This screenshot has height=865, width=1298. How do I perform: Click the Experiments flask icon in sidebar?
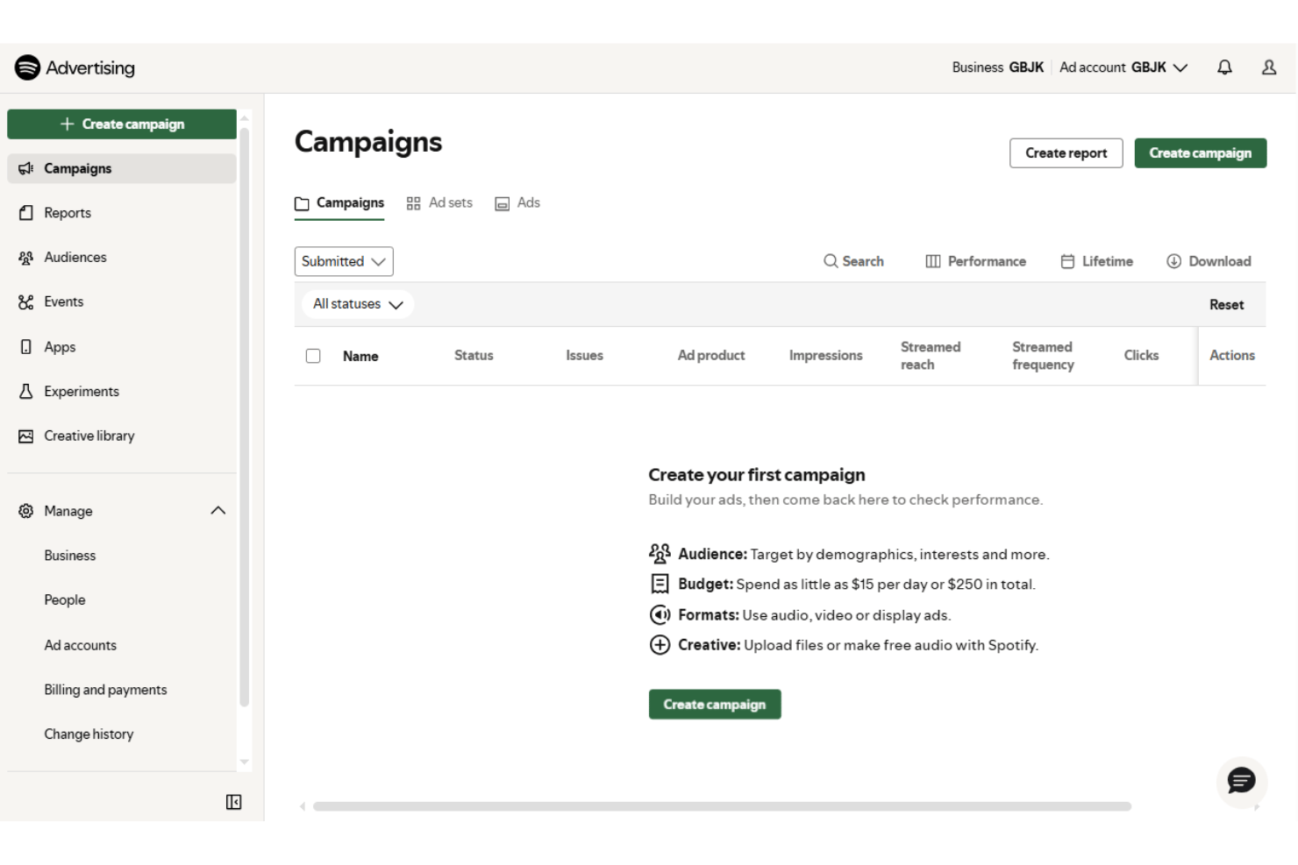tap(26, 392)
